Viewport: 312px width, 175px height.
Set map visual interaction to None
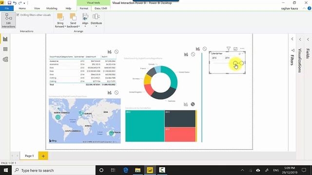pos(117,92)
